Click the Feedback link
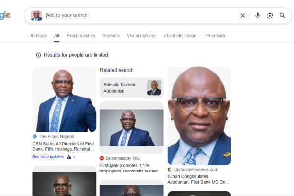Screen dimensions: 294x196 pyautogui.click(x=216, y=36)
